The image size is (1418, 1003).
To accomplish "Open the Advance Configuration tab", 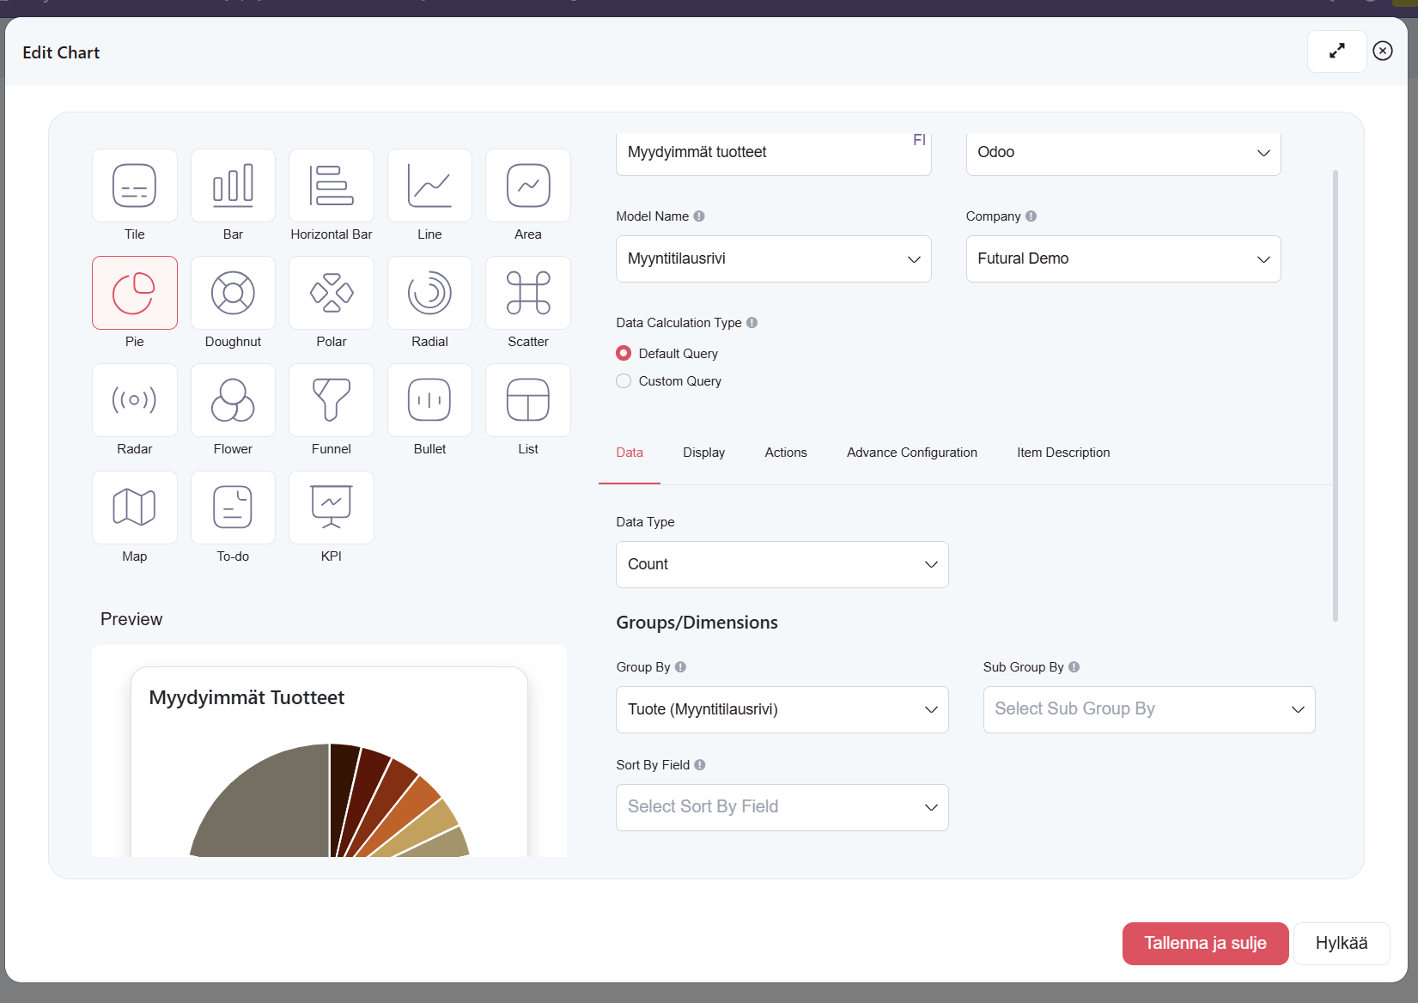I will [911, 453].
